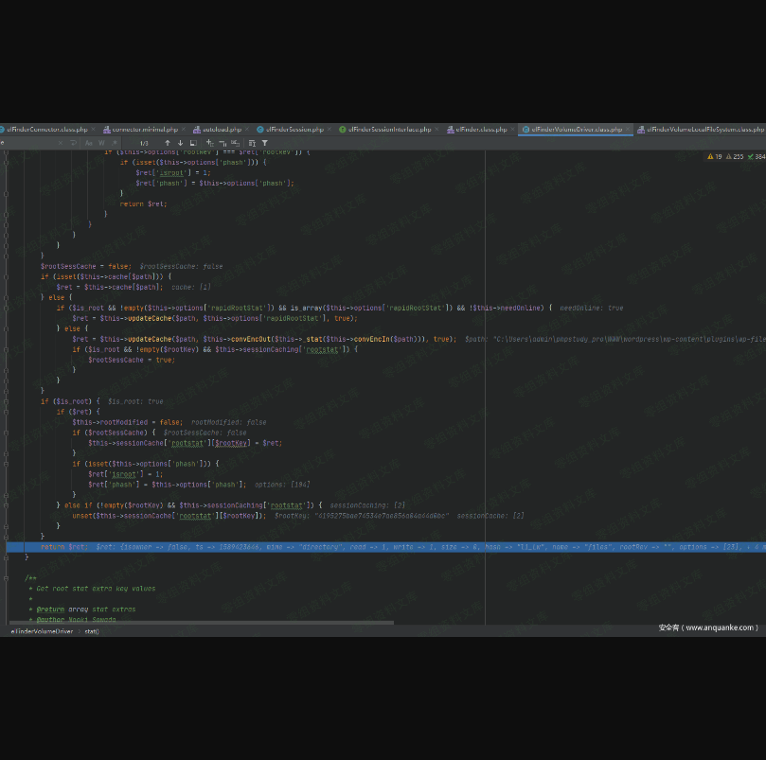Click the green OK checks indicator
This screenshot has height=760, width=766.
(756, 156)
